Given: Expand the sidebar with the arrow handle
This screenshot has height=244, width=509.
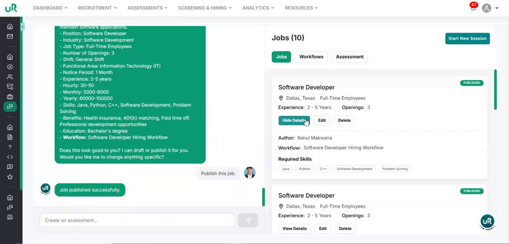Looking at the screenshot, I should pos(22,27).
